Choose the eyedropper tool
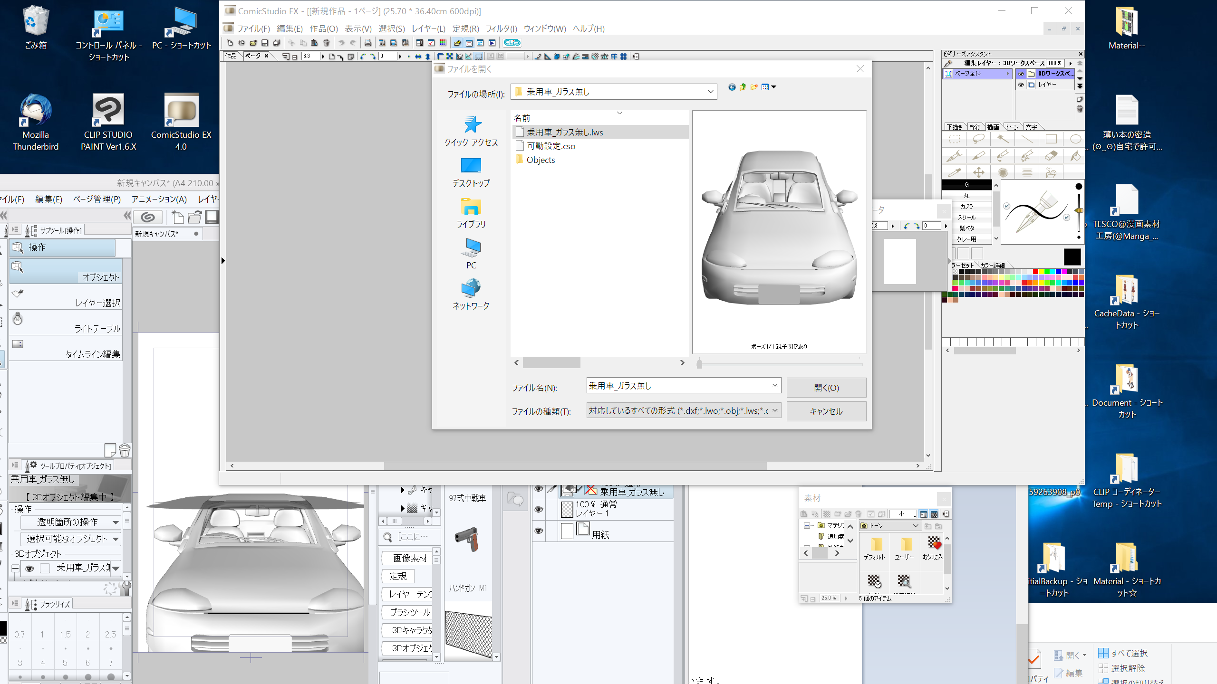 point(954,172)
